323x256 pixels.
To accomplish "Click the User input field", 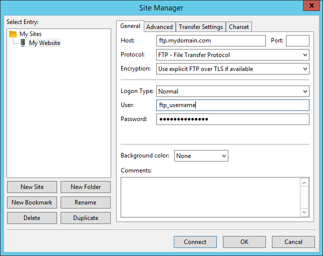I will tap(232, 105).
